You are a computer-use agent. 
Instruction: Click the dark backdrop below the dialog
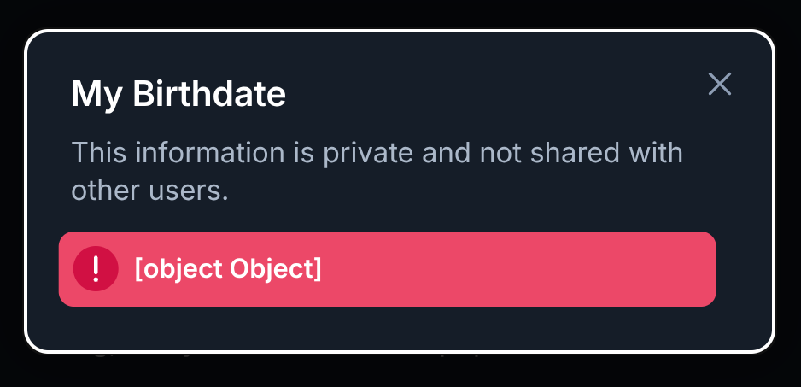tap(400, 372)
